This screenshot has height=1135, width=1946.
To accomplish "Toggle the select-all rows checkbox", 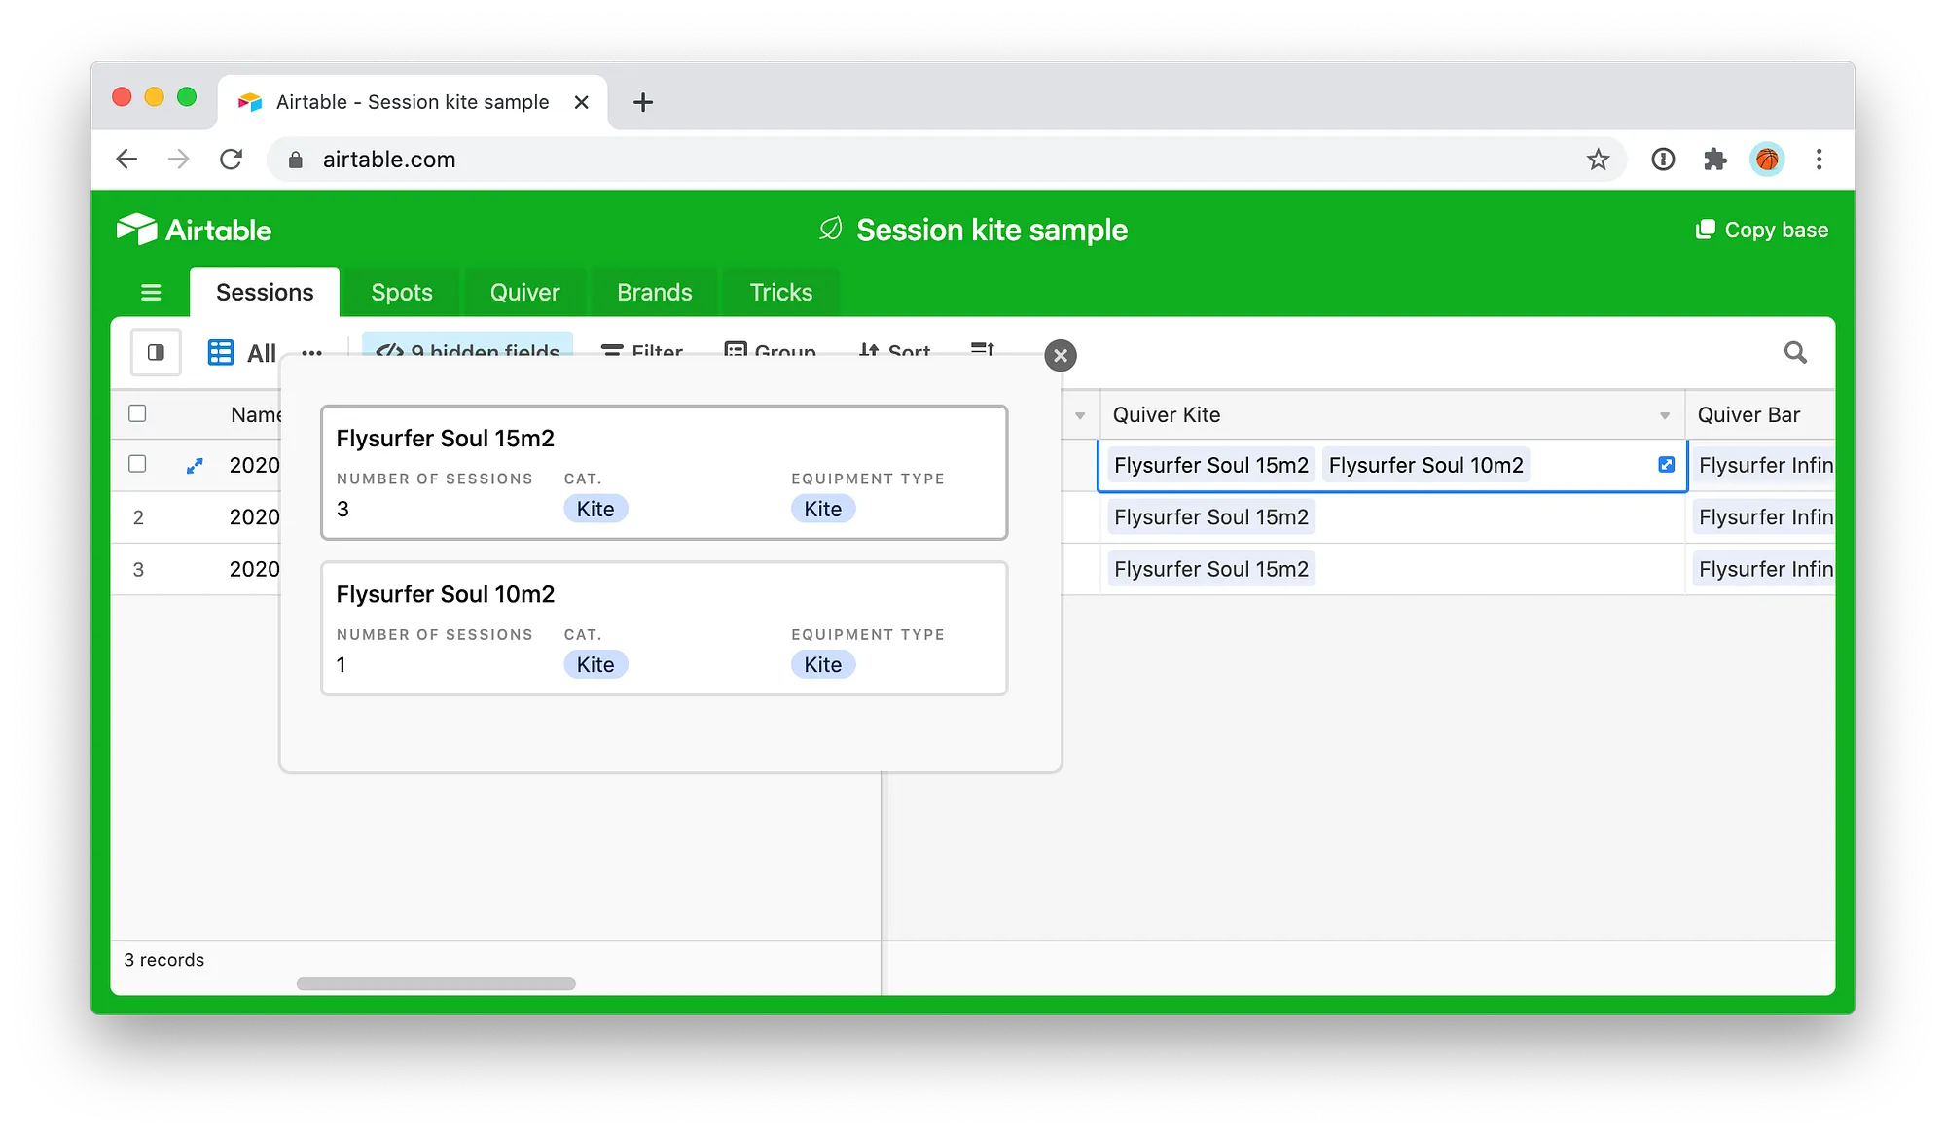I will coord(137,413).
